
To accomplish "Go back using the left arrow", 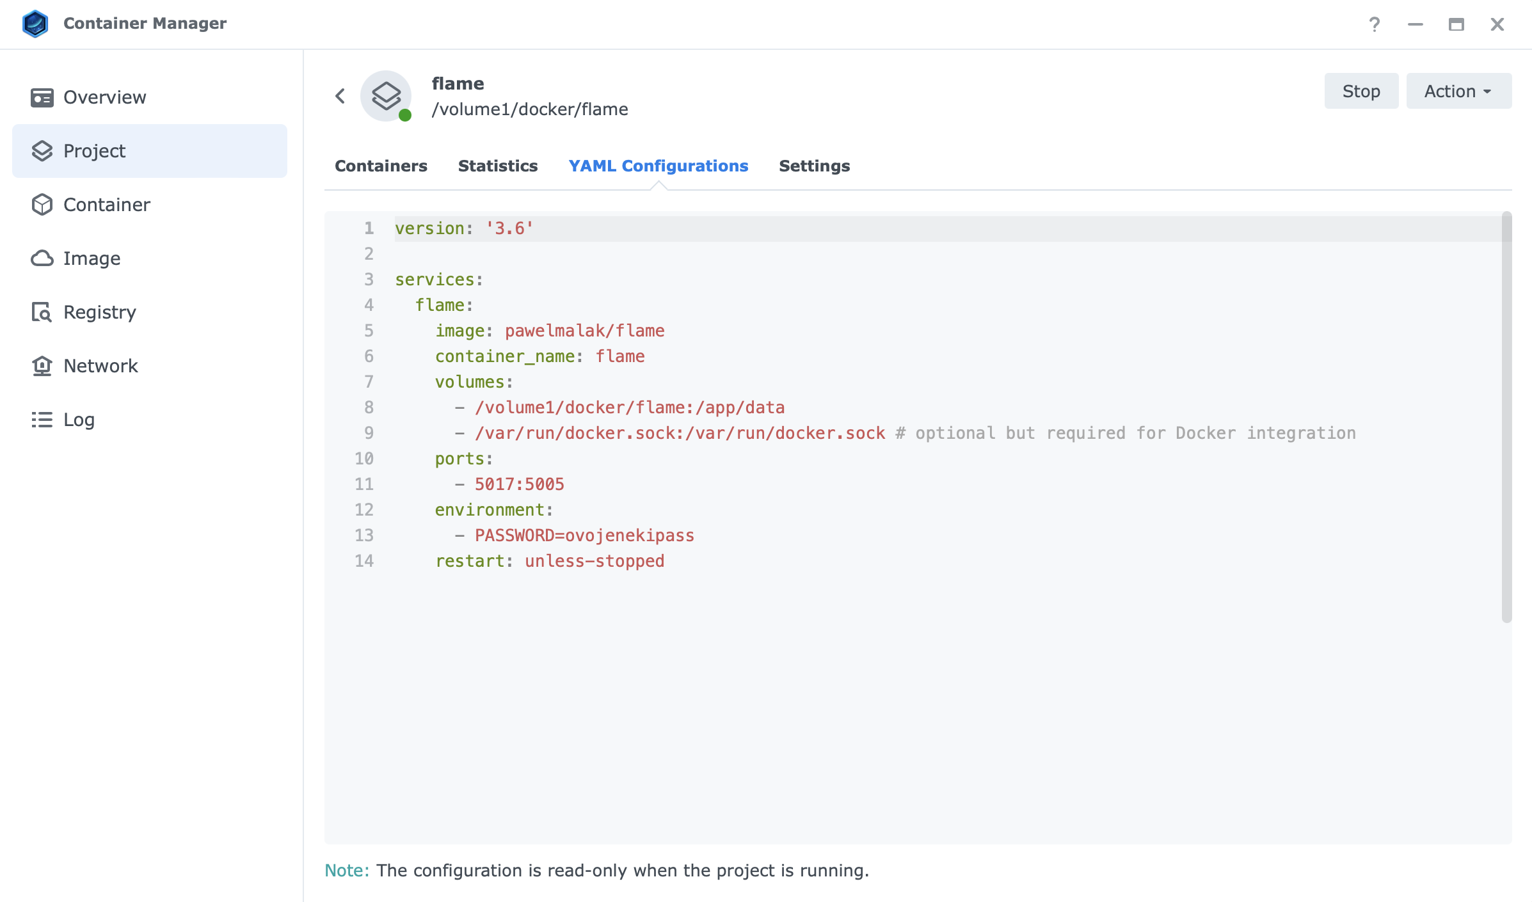I will pos(340,96).
